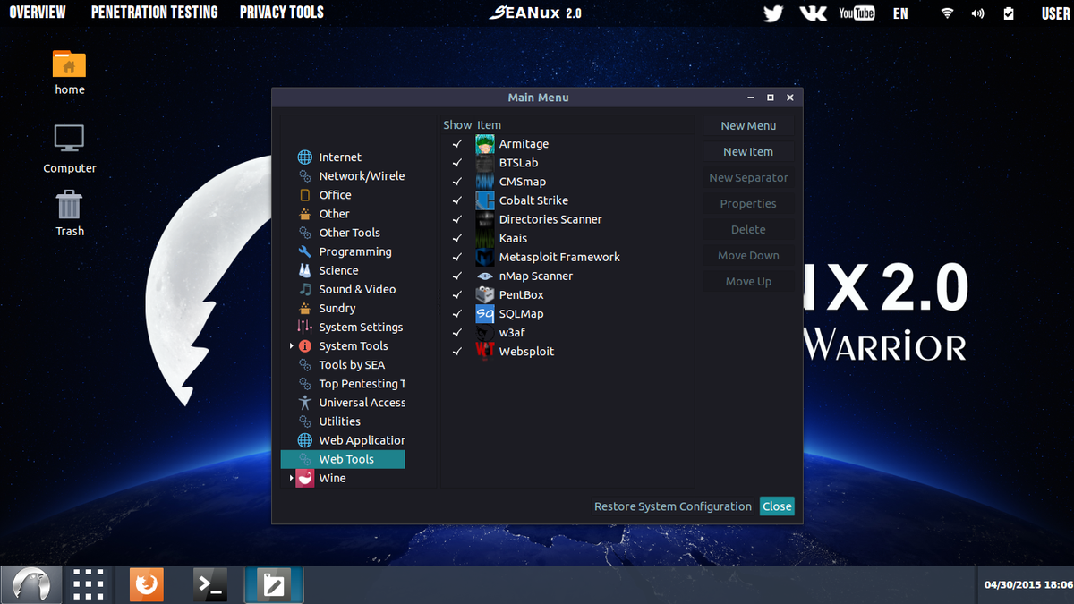Uncheck the Armitage show checkmark

(x=457, y=144)
